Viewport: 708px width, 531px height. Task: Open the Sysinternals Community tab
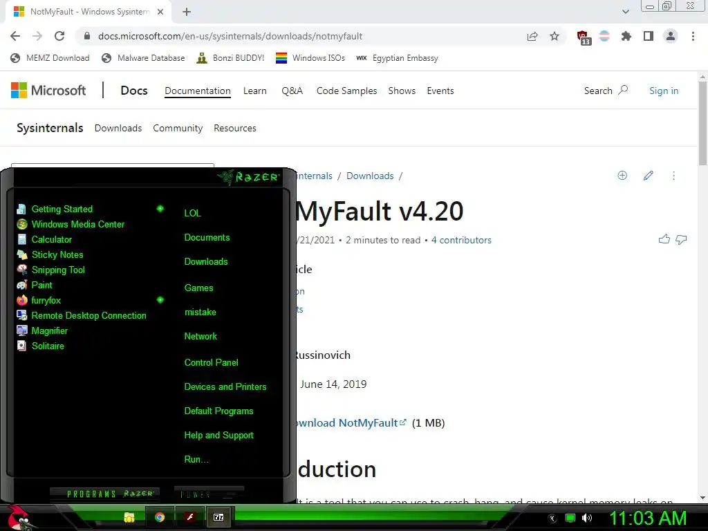click(x=178, y=128)
